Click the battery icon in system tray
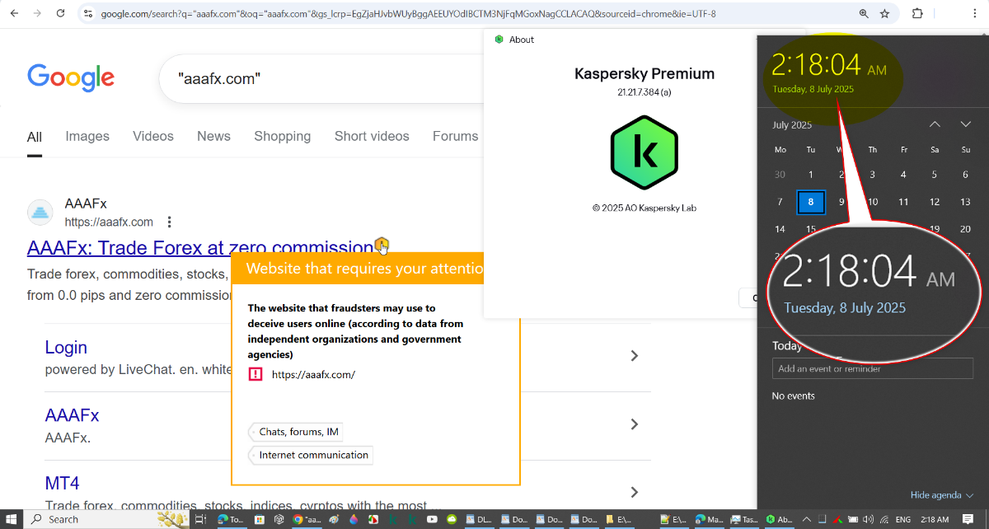Screen dimensions: 989x529 (x=851, y=520)
